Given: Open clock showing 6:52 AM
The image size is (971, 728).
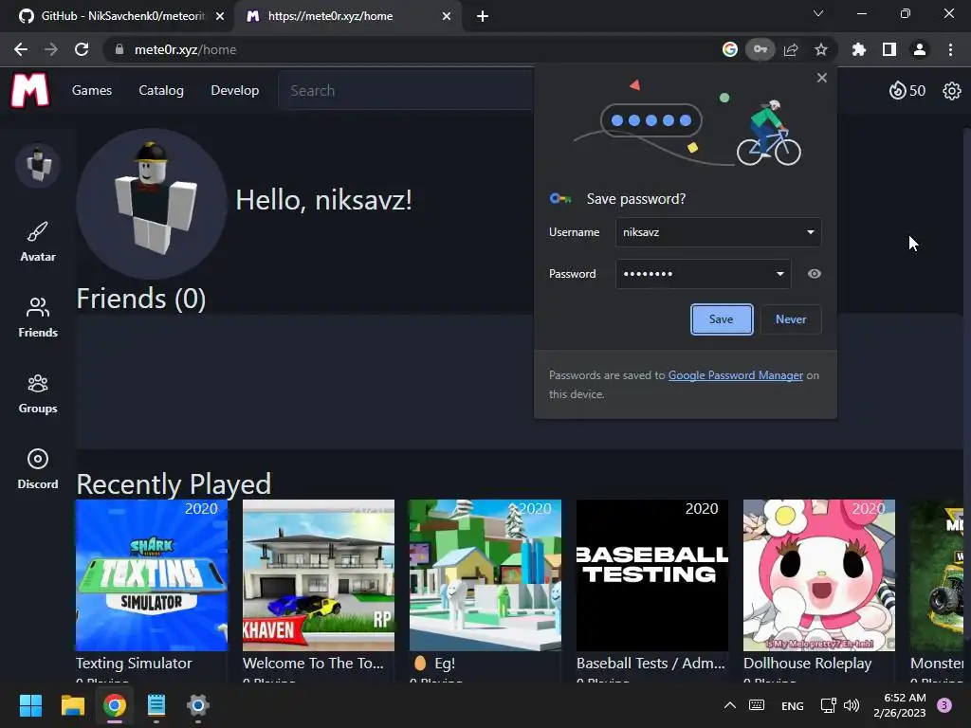Looking at the screenshot, I should point(900,705).
